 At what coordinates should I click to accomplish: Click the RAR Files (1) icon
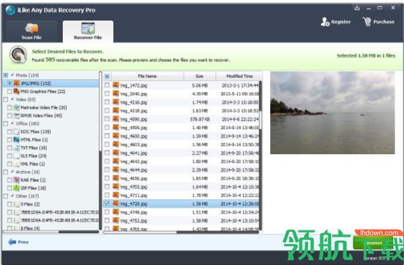click(16, 180)
